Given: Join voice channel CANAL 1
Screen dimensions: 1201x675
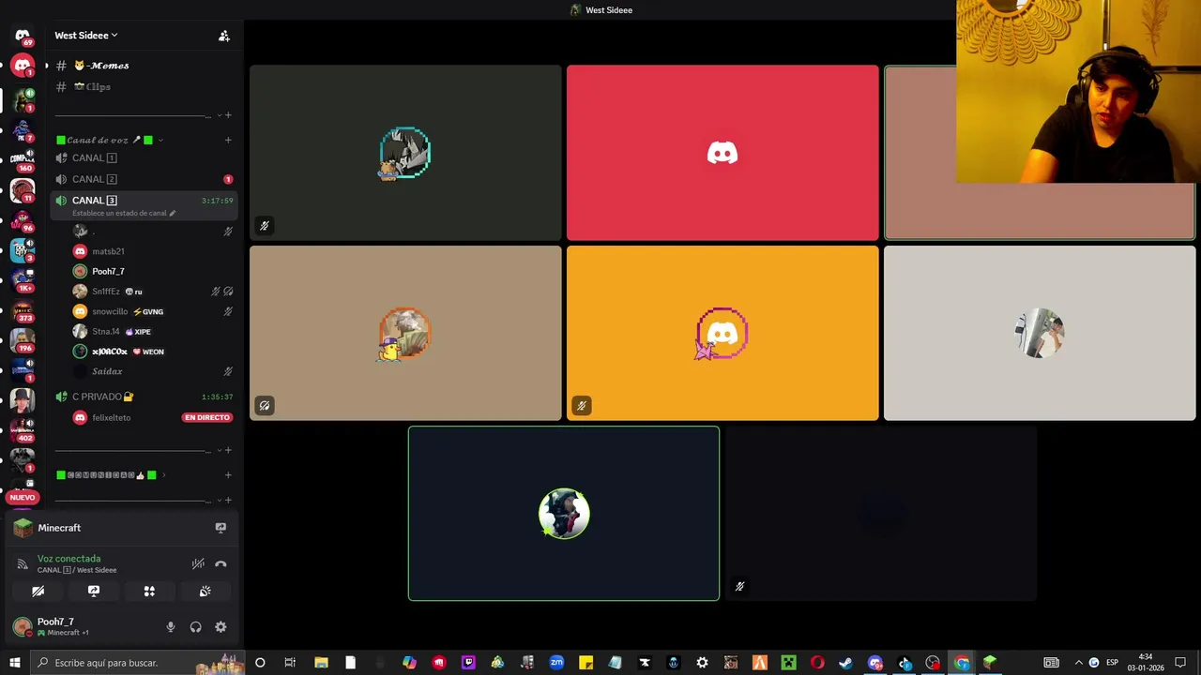Looking at the screenshot, I should [94, 157].
